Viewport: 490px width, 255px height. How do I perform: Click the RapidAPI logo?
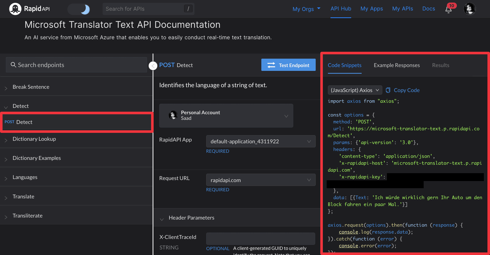(x=29, y=9)
